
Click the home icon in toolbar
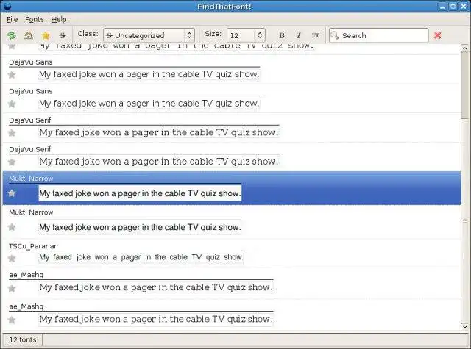click(29, 35)
